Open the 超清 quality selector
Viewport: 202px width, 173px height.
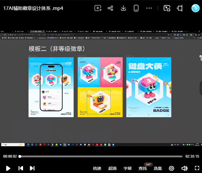pos(112,168)
